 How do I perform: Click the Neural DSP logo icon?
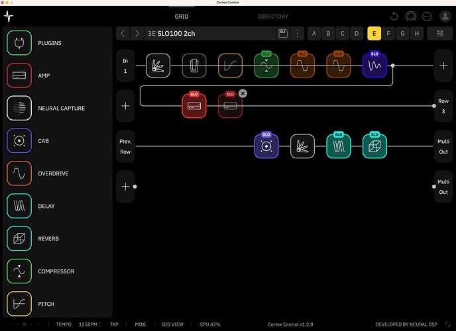pyautogui.click(x=9, y=17)
